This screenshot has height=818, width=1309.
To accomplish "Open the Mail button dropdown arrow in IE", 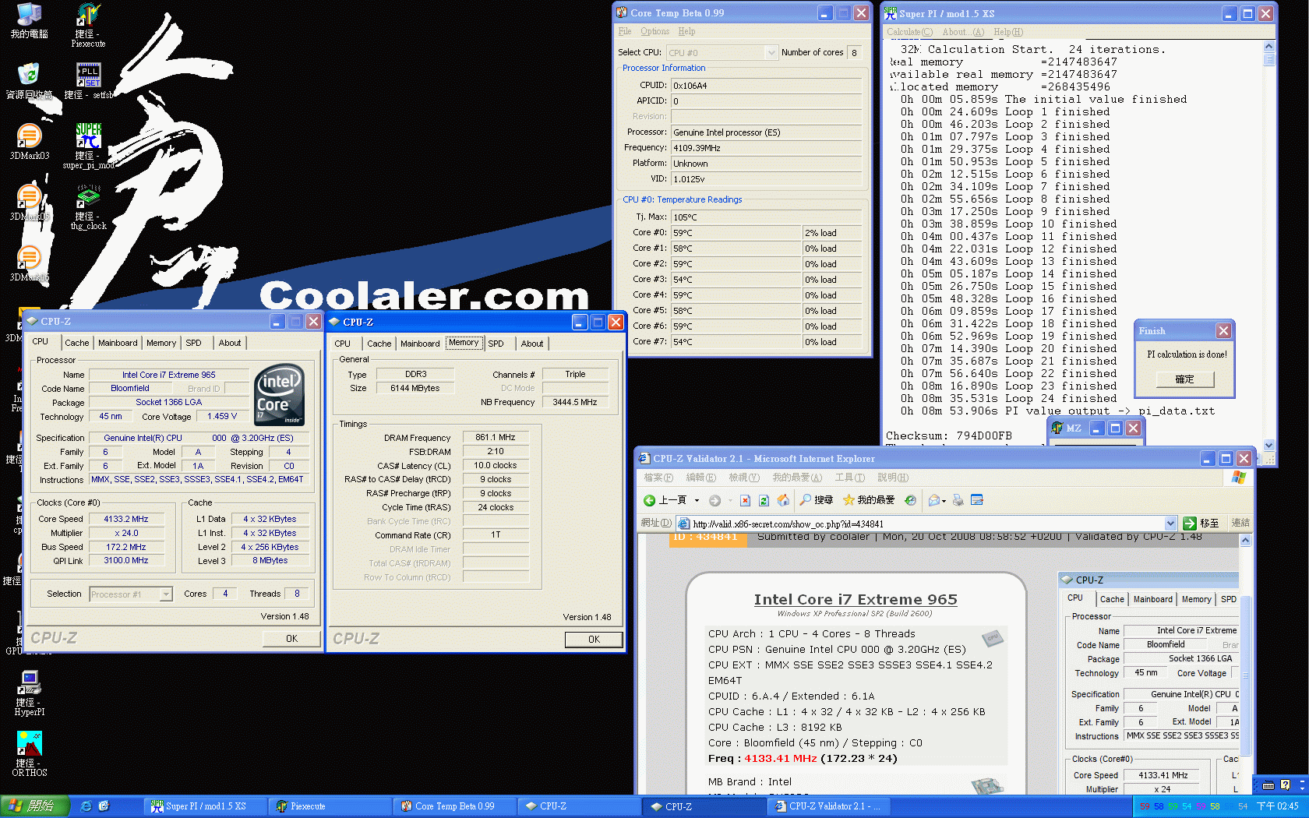I will tap(944, 501).
